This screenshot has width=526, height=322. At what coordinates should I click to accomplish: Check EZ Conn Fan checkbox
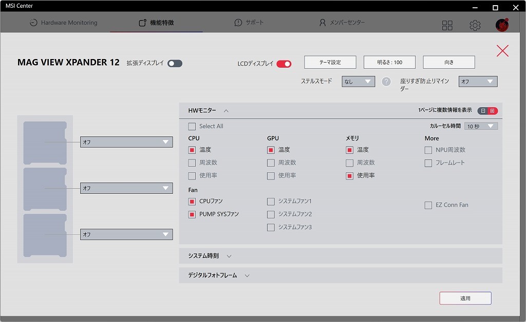428,205
